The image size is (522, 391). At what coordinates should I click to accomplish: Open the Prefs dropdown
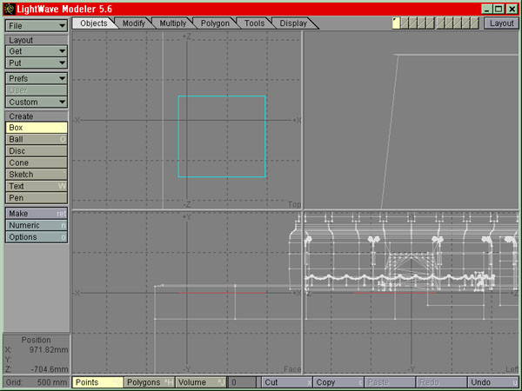click(36, 78)
